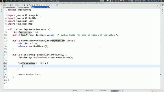Launch the Debug bug icon

(22, 5)
